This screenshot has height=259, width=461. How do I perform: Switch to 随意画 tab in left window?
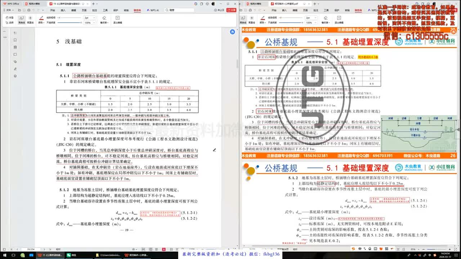tap(137, 10)
